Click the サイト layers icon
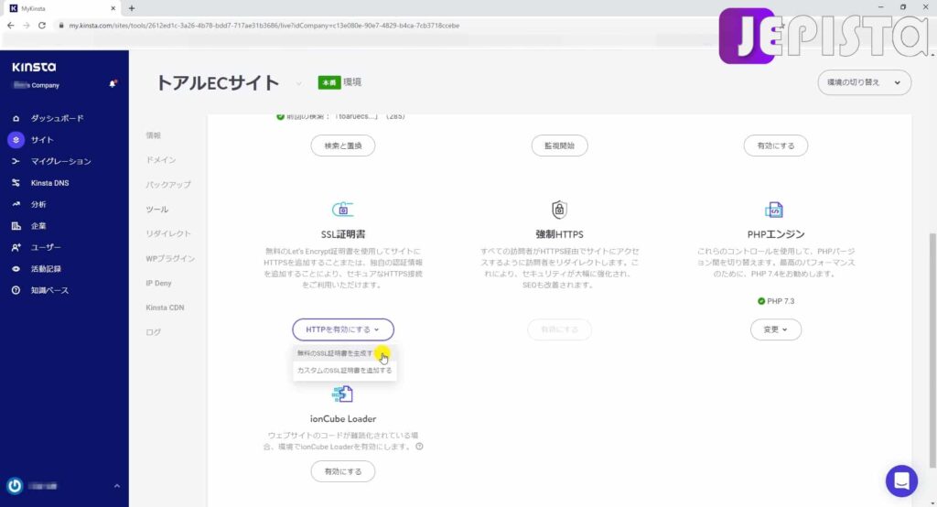937x507 pixels. 16,140
